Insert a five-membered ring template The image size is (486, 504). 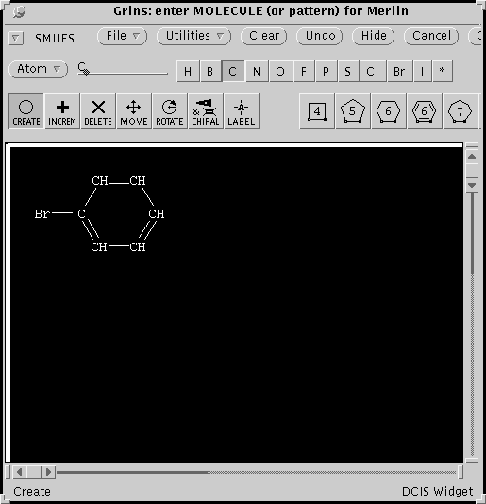pyautogui.click(x=353, y=111)
